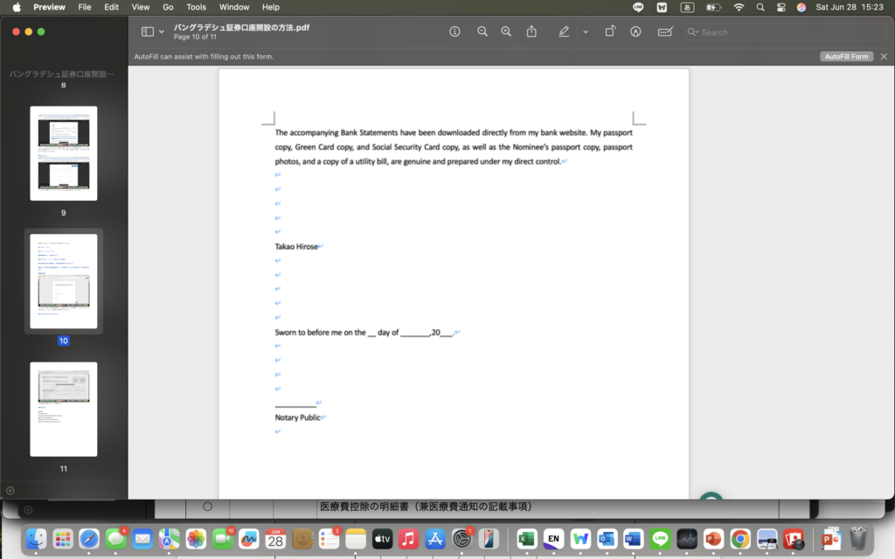Open highlight color dropdown arrow
Viewport: 895px width, 559px height.
[585, 31]
